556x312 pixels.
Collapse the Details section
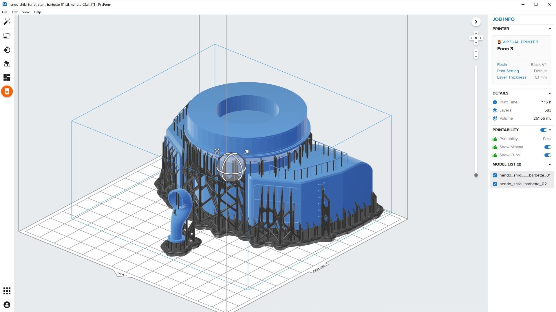(x=550, y=93)
